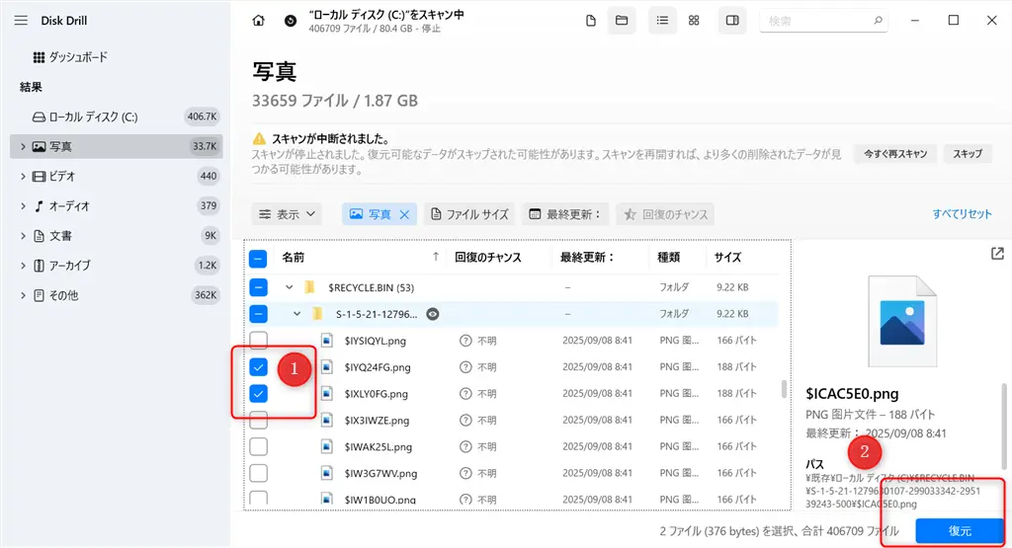Image resolution: width=1012 pixels, height=548 pixels.
Task: Click the large image preview thumbnail
Action: 901,321
